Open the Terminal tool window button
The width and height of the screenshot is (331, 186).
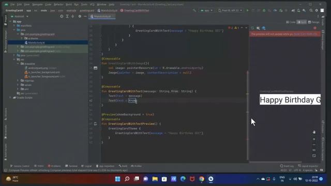(x=71, y=166)
